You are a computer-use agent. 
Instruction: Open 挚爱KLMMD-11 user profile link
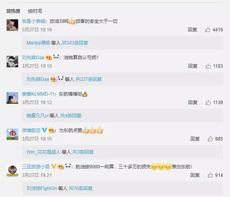click(x=38, y=94)
